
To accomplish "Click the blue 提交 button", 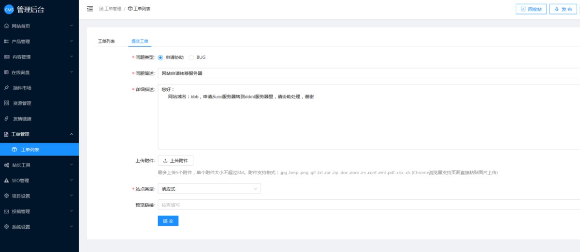I will [x=168, y=221].
